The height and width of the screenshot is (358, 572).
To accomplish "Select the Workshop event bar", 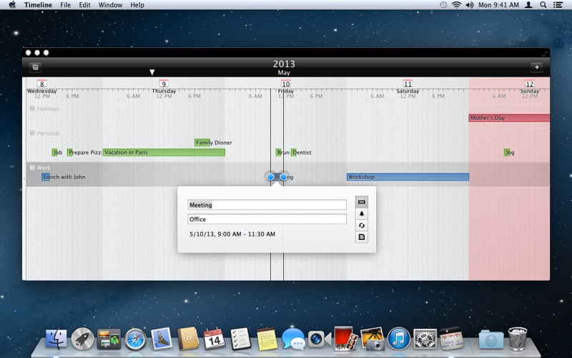I will pyautogui.click(x=408, y=177).
